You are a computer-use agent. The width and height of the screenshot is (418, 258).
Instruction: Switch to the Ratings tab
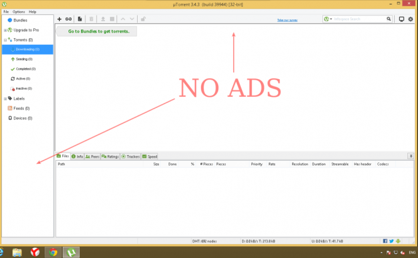pos(111,156)
